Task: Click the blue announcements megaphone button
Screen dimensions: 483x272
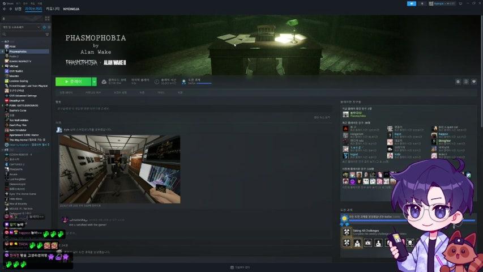Action: (412, 3)
